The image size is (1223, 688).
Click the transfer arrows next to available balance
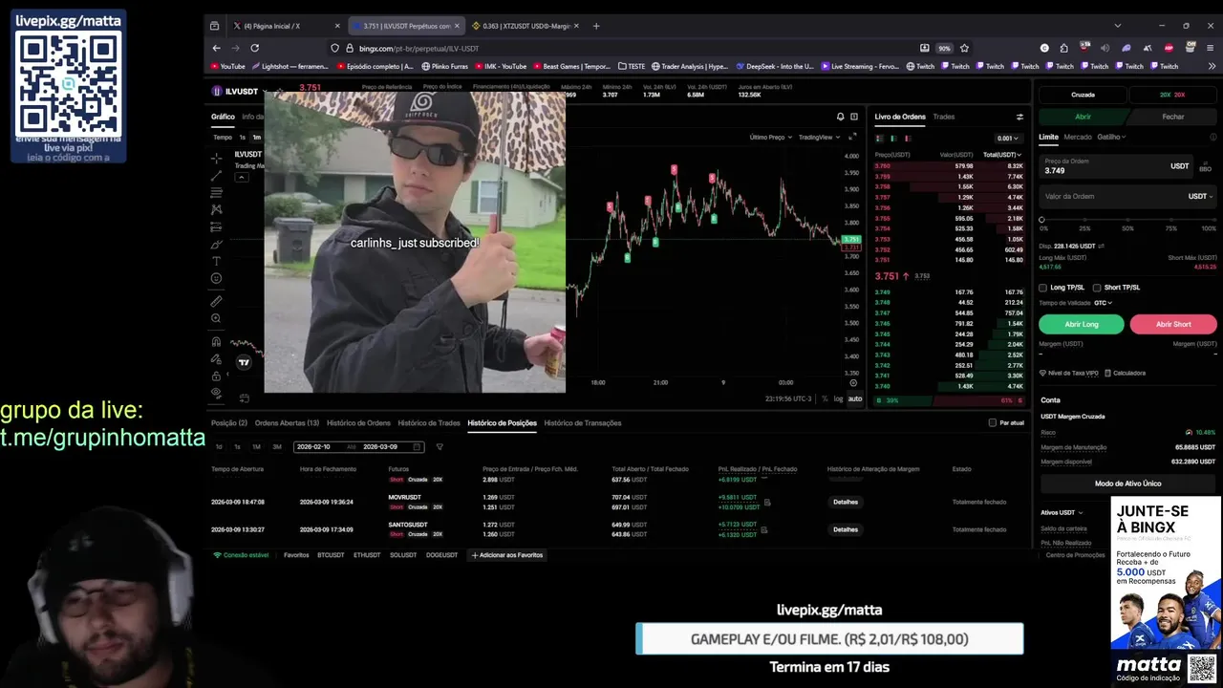[x=1101, y=246]
